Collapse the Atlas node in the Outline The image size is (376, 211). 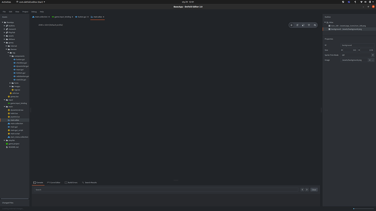325,22
